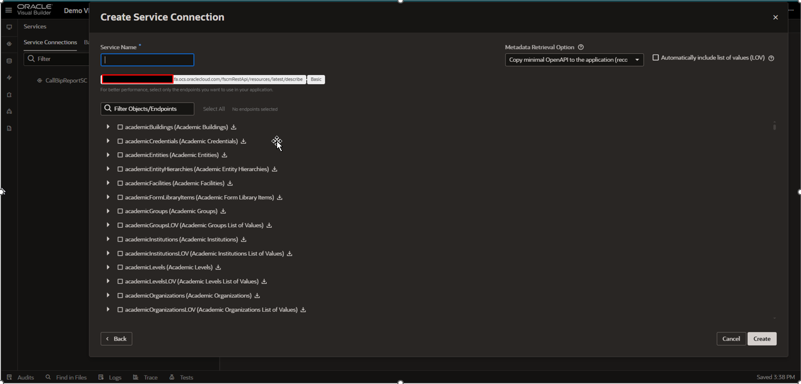Download the academicGroups endpoint definition
This screenshot has height=384, width=801.
click(x=223, y=212)
